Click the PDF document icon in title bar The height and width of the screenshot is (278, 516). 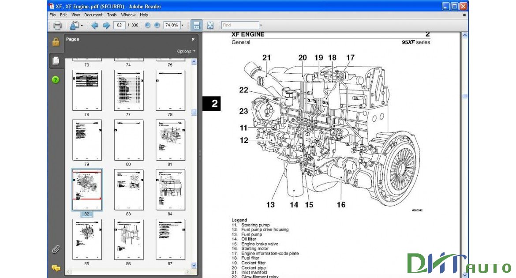pos(52,6)
